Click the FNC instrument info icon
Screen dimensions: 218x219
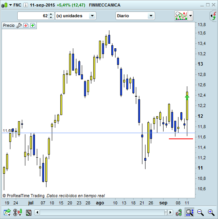tap(25, 5)
